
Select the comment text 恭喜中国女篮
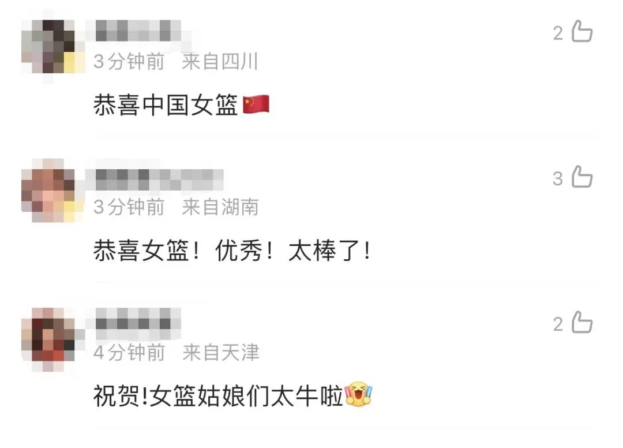(166, 105)
